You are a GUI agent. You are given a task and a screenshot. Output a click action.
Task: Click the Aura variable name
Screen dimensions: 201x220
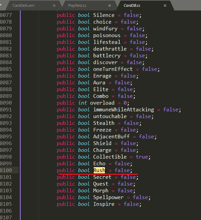[99, 83]
